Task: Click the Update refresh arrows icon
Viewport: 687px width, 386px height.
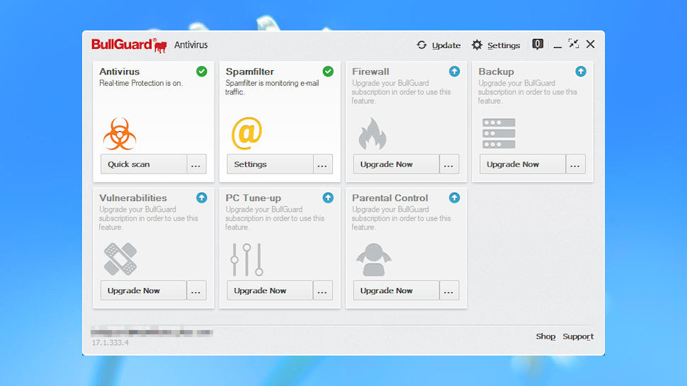Action: pyautogui.click(x=421, y=45)
